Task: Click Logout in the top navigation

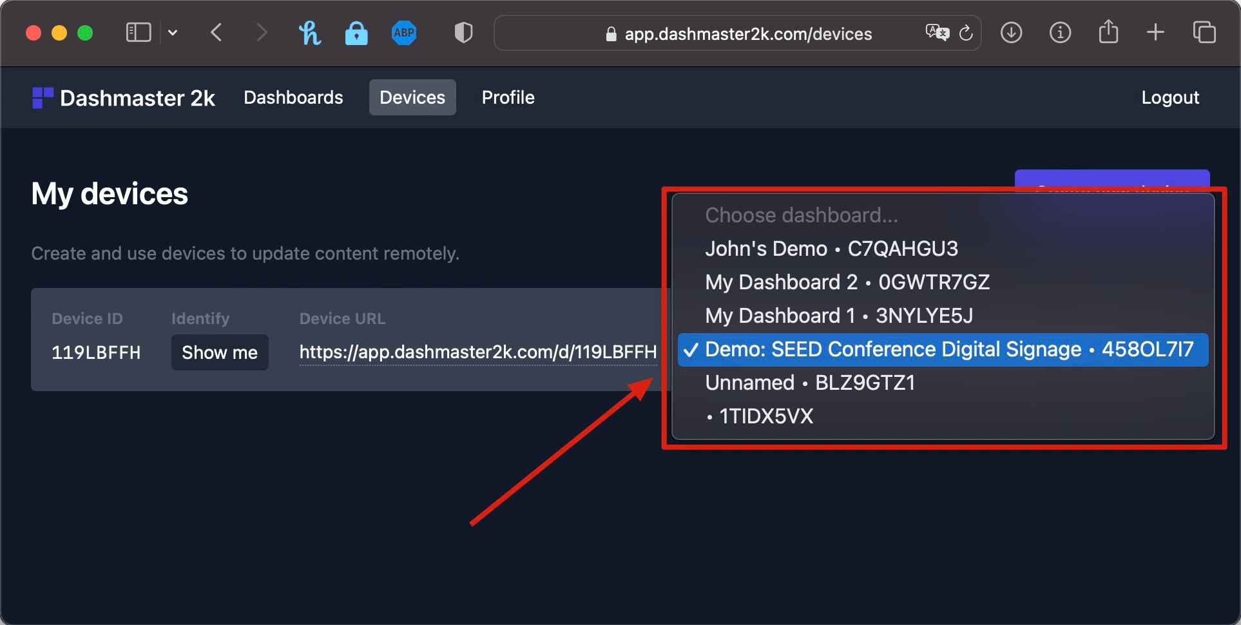Action: 1169,97
